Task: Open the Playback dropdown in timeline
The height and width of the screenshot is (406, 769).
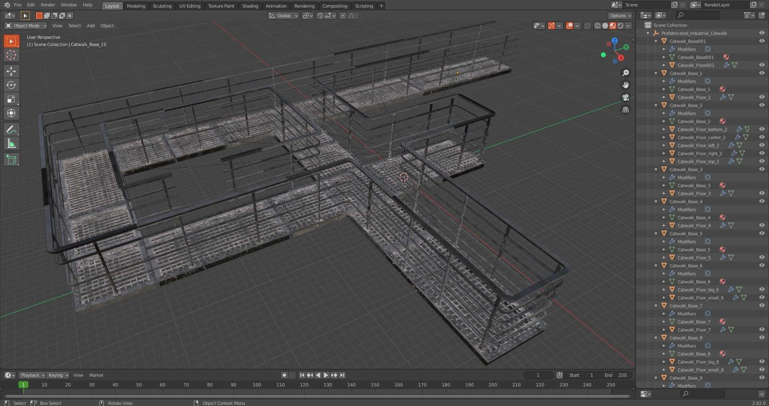Action: (x=32, y=375)
